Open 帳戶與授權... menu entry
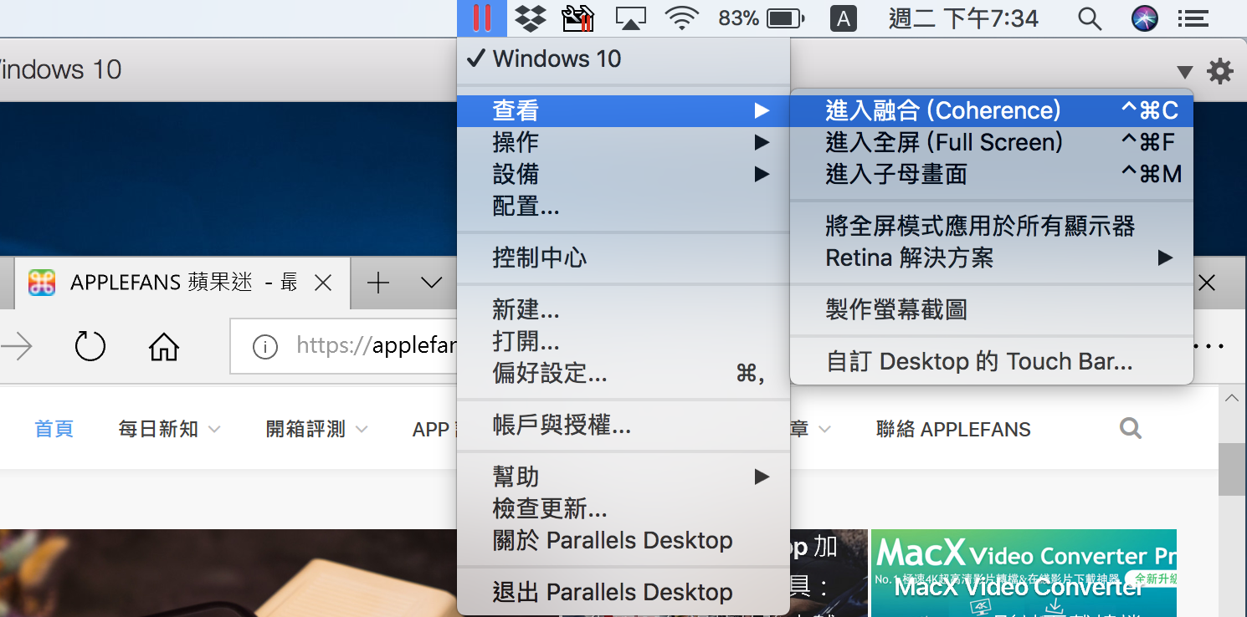1247x617 pixels. 623,426
